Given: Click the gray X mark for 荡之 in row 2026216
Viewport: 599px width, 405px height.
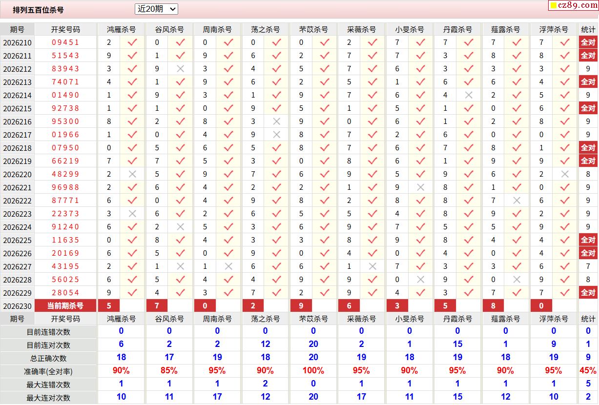Looking at the screenshot, I should point(276,121).
